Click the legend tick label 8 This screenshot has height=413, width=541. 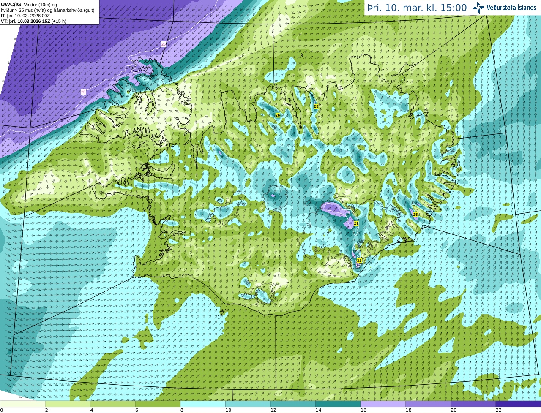[182, 410]
